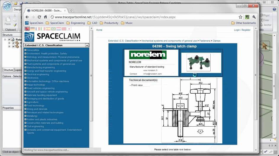
Task: Click the Extended I.C.S. Classification breadcrumb link
Action: [x=123, y=41]
